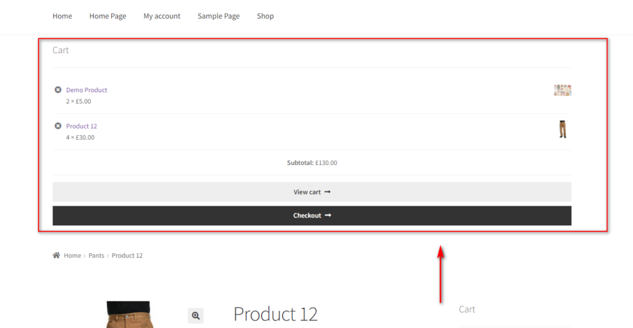This screenshot has width=633, height=328.
Task: Click the main product pants image
Action: coord(129,314)
